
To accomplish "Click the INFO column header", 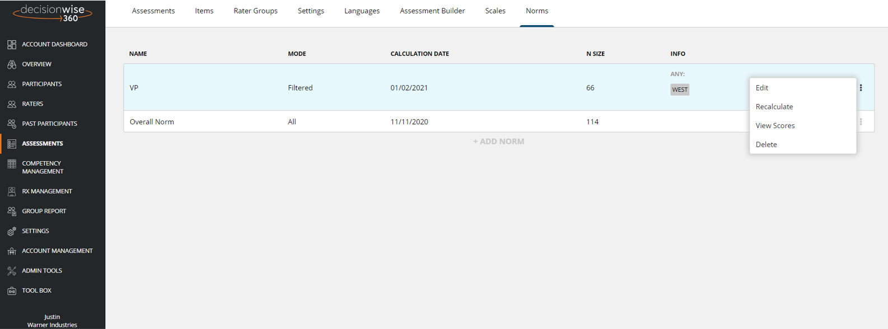I will (678, 54).
